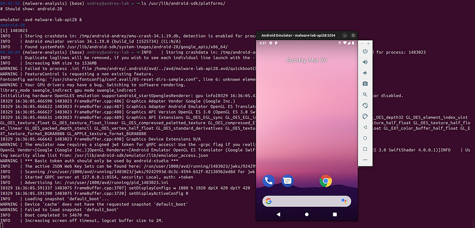Click the setDisplayActiveConfig 0 line
This screenshot has height=228, width=475.
pyautogui.click(x=94, y=193)
